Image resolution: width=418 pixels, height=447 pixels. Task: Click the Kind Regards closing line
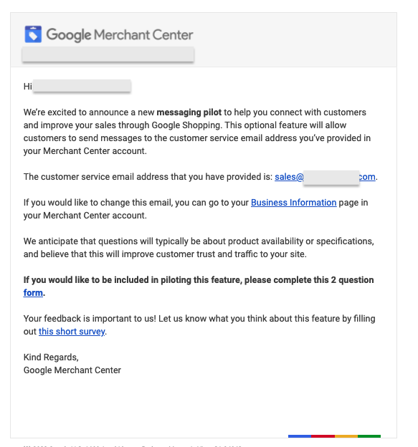(x=51, y=357)
